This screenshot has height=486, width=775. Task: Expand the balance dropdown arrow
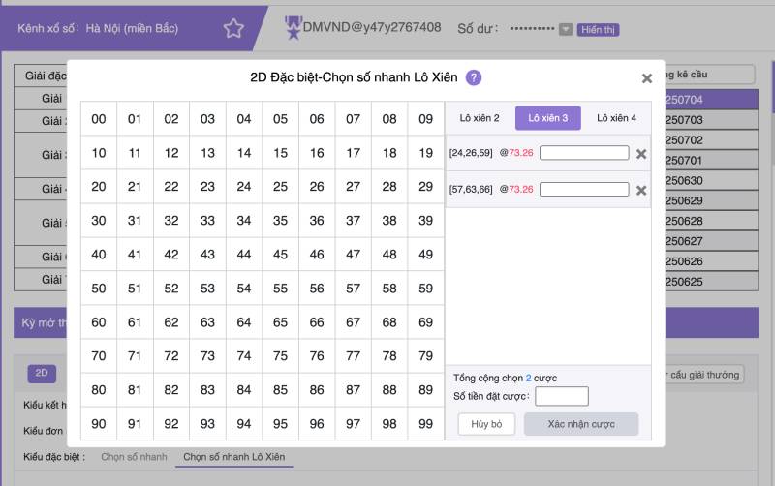[566, 29]
